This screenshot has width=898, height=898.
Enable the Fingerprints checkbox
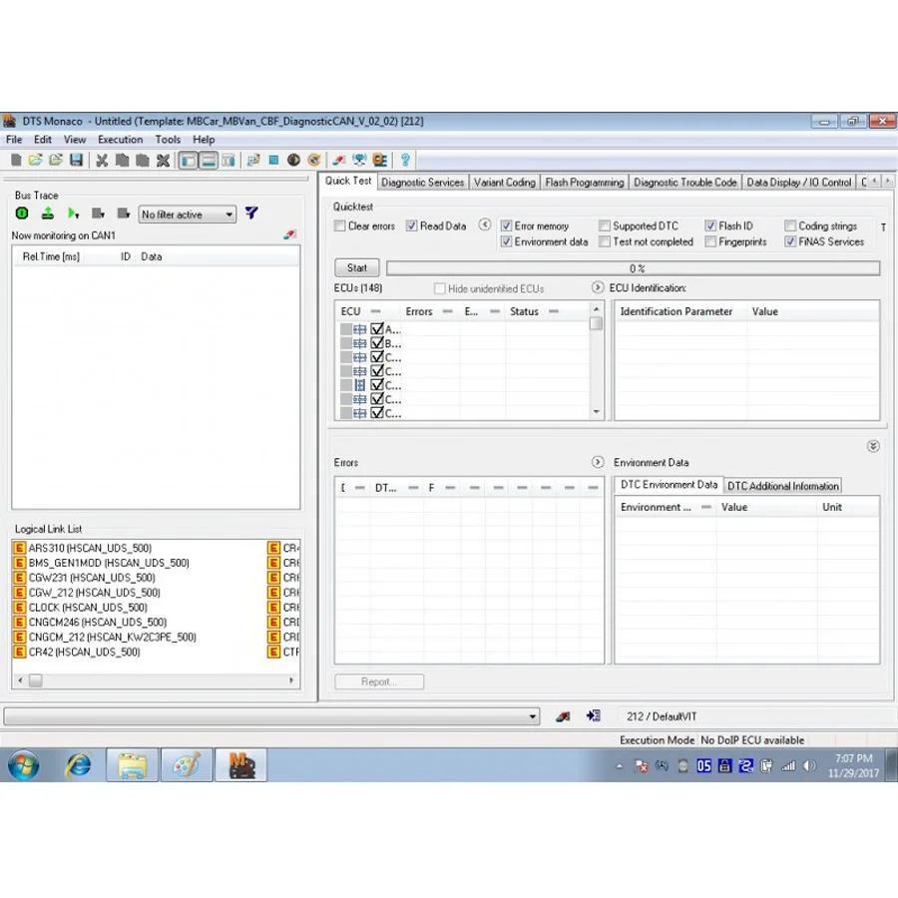pos(710,241)
